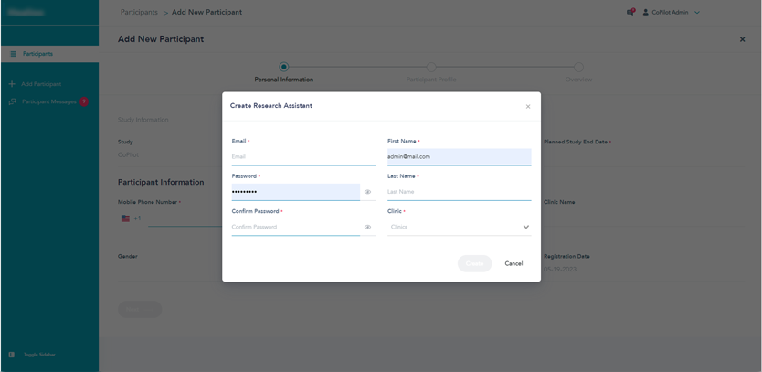The height and width of the screenshot is (372, 762).
Task: Click the Participants list icon in sidebar
Action: (x=13, y=54)
